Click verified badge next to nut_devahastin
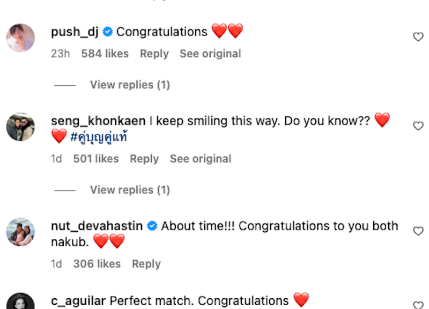Viewport: 429px width, 309px height. click(152, 226)
